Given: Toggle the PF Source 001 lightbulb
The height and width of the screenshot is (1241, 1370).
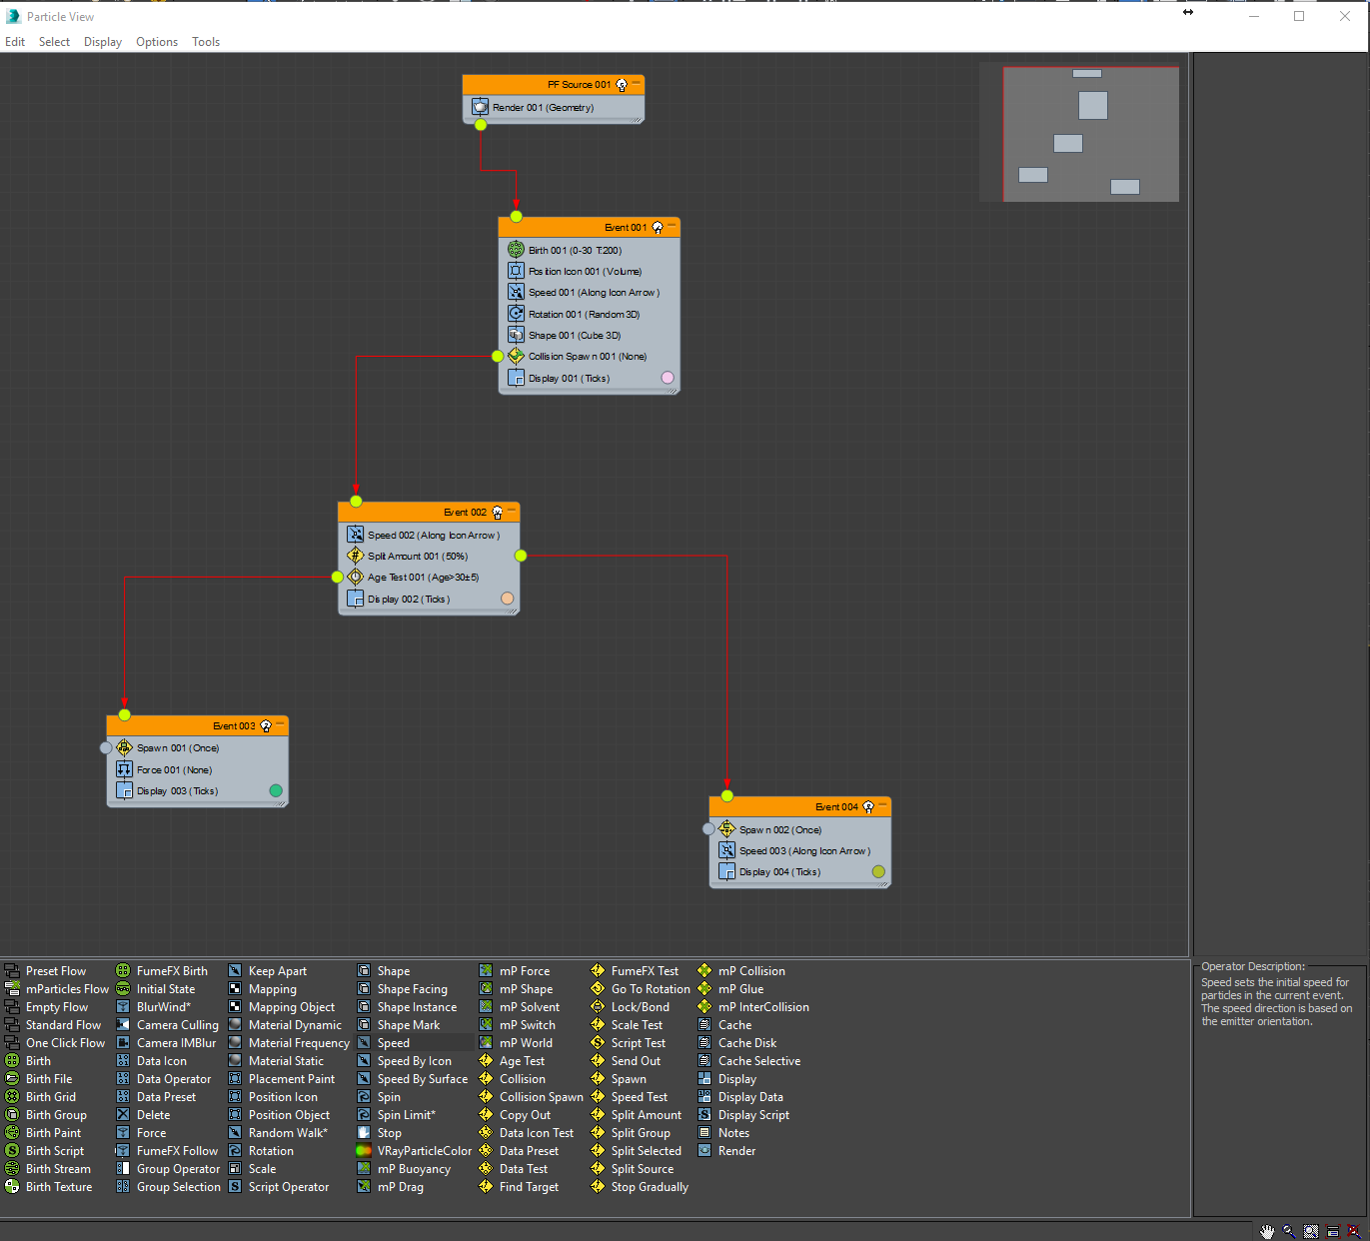Looking at the screenshot, I should click(x=622, y=85).
